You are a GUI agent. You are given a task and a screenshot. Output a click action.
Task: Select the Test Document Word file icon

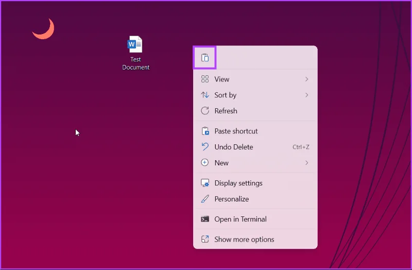[x=135, y=44]
